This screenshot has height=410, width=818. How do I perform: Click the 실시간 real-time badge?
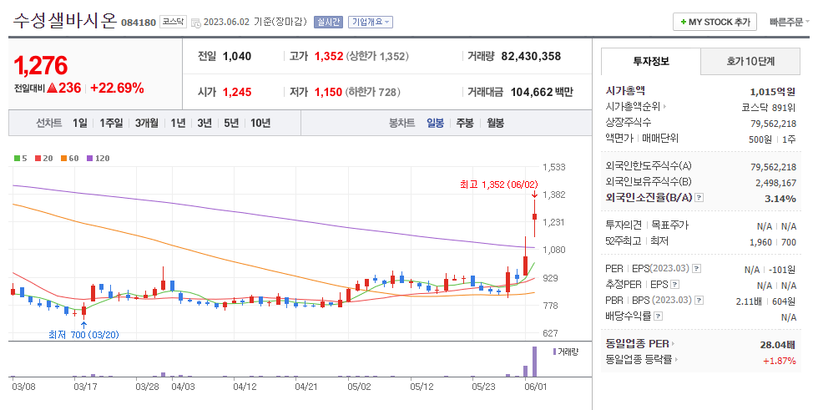(328, 22)
